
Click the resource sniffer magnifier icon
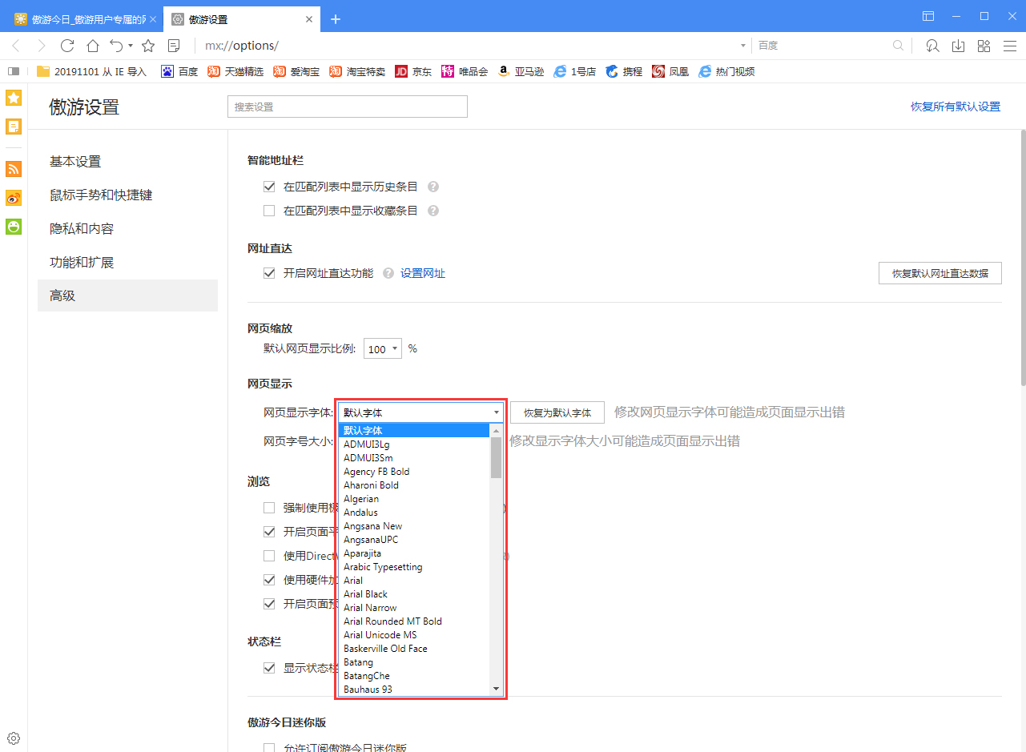(x=931, y=46)
